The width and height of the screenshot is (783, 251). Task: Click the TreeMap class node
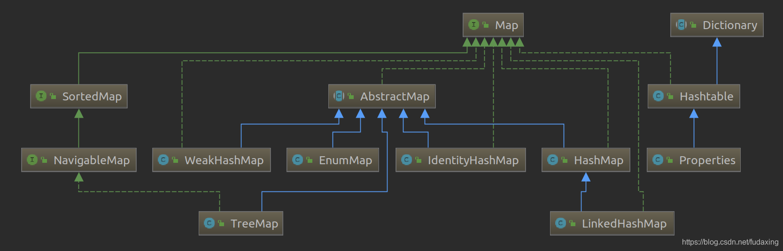241,223
